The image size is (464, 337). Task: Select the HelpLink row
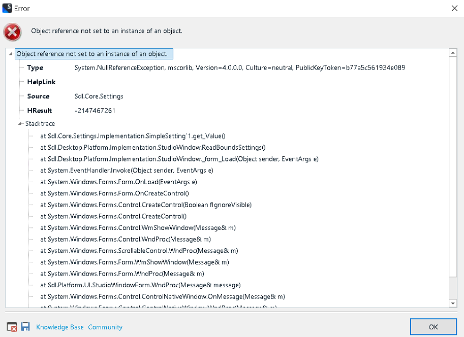point(41,82)
